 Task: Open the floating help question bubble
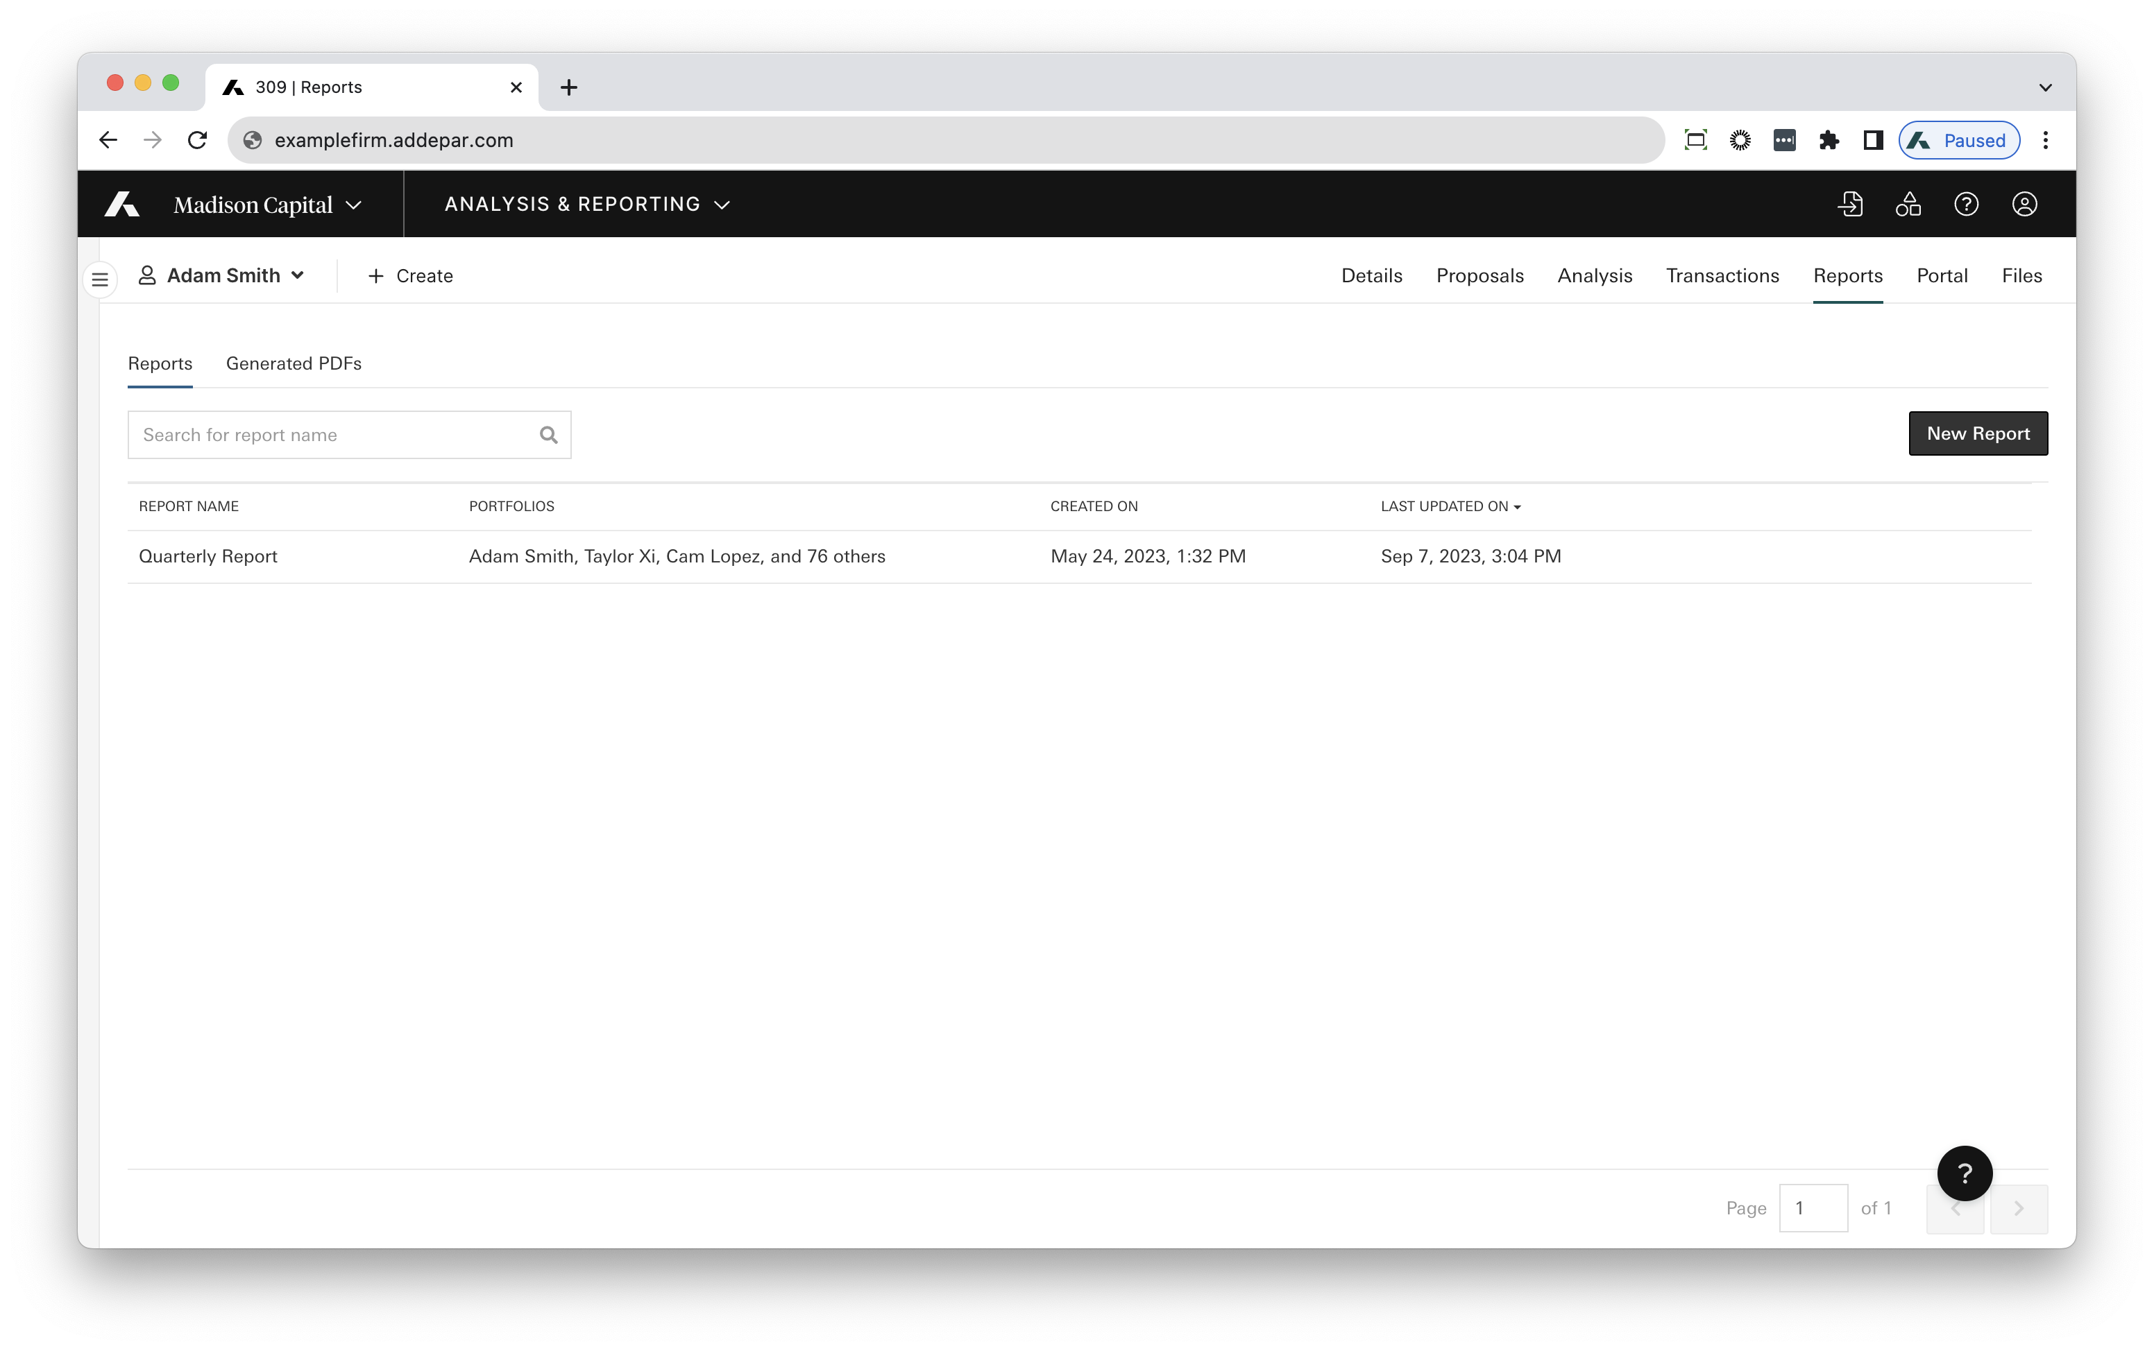coord(1965,1173)
